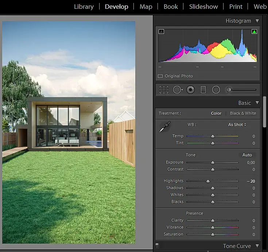This screenshot has width=268, height=252.
Task: Click the Tone section label
Action: 191,155
